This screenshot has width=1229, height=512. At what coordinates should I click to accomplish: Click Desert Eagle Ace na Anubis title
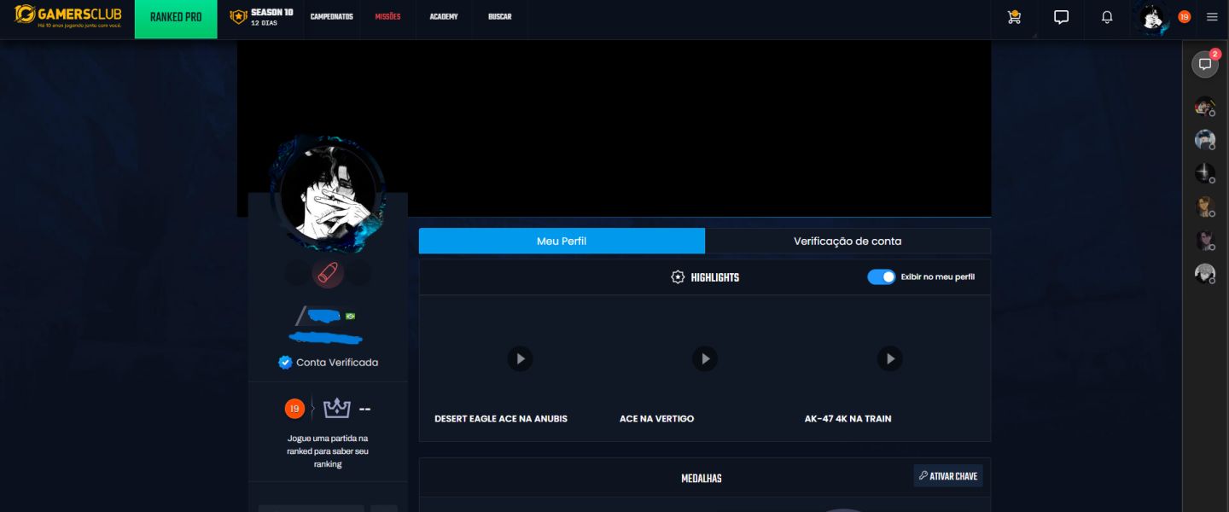(x=501, y=419)
